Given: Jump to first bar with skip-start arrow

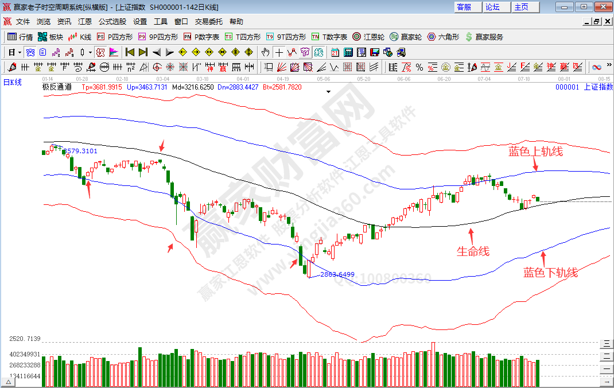Looking at the screenshot, I should point(130,52).
